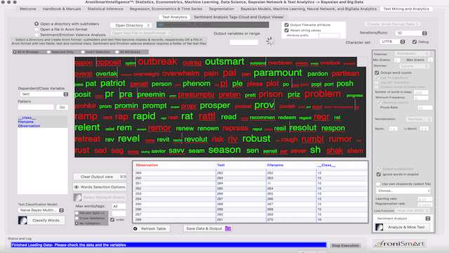Click the blue status progress bar
Viewport: 449px width, 253px height.
pyautogui.click(x=168, y=245)
